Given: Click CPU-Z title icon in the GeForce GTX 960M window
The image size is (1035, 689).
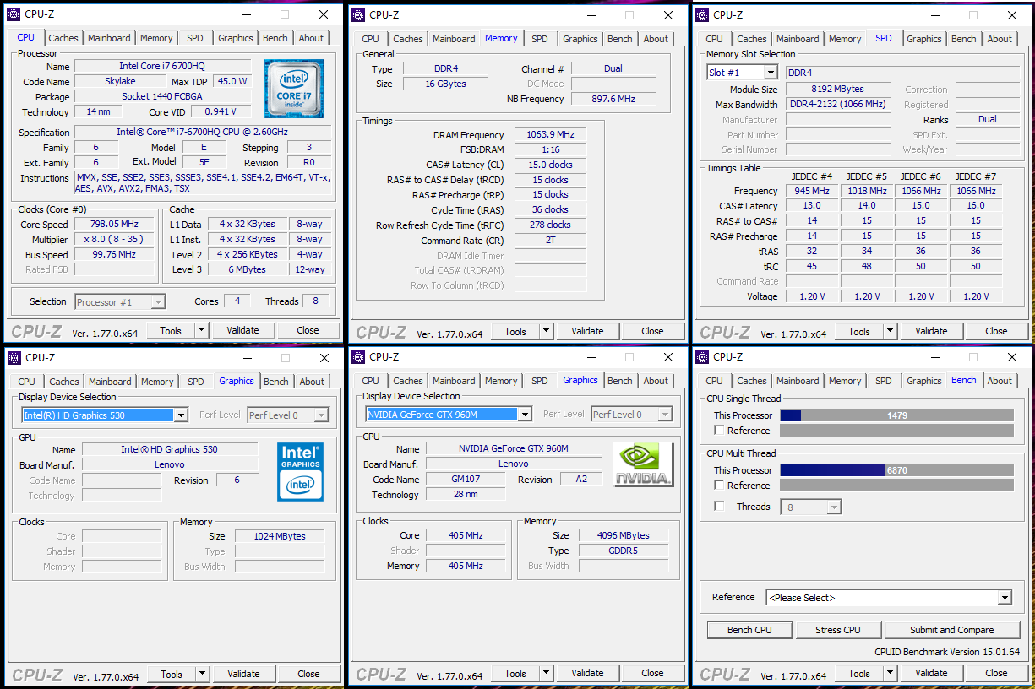Looking at the screenshot, I should coord(358,357).
